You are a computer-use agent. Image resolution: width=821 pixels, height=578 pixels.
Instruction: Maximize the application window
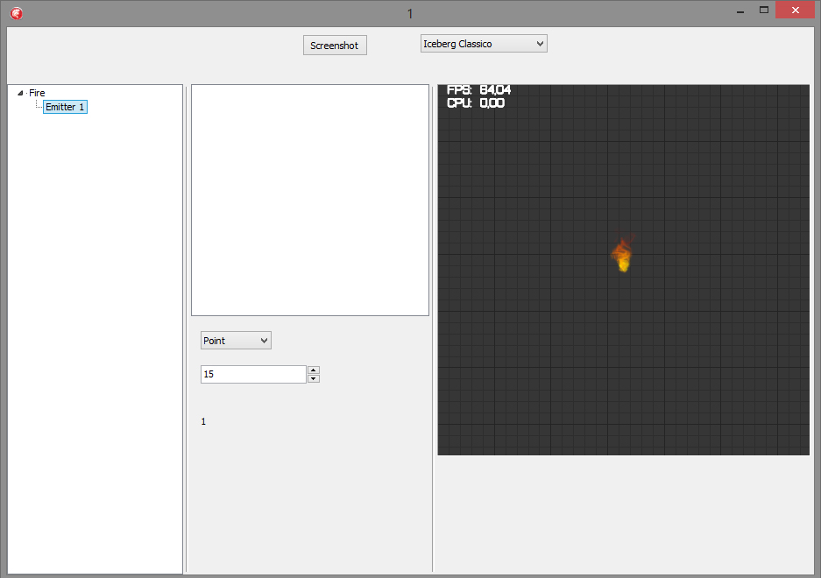point(764,10)
